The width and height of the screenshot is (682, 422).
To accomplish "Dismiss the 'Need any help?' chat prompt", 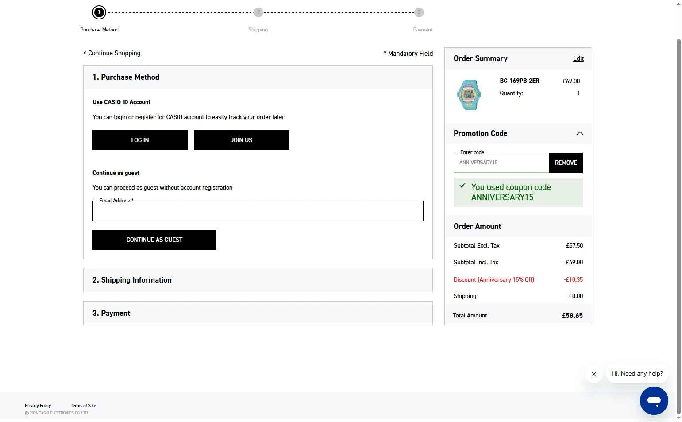I will [594, 374].
